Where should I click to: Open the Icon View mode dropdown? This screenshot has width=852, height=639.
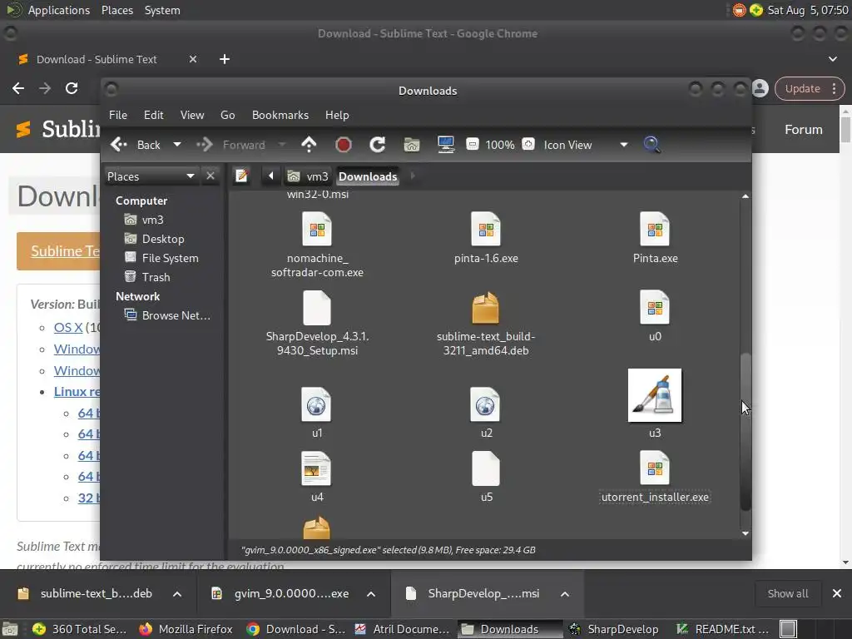pyautogui.click(x=586, y=145)
